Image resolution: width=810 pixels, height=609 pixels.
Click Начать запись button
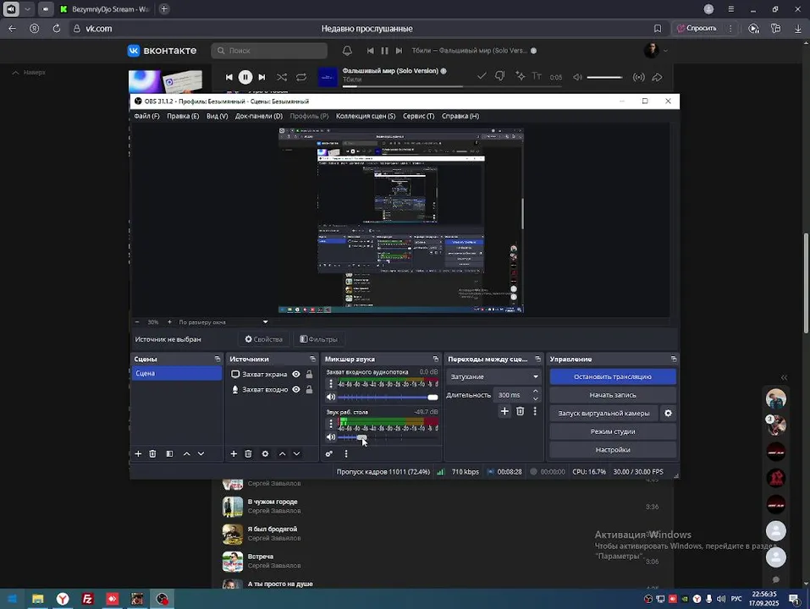pos(613,395)
